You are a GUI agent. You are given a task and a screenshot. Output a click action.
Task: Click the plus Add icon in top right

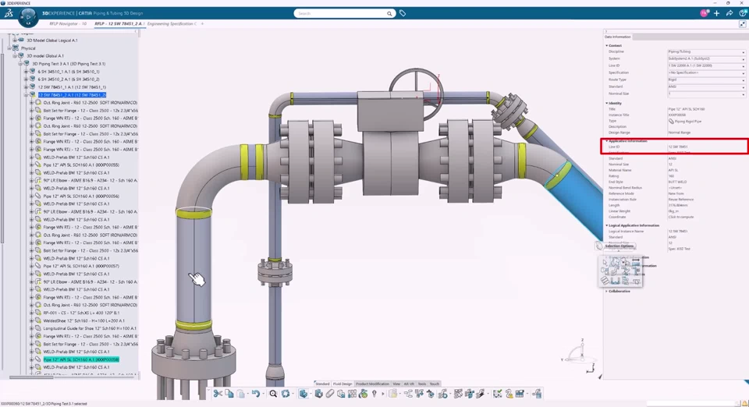click(x=716, y=13)
